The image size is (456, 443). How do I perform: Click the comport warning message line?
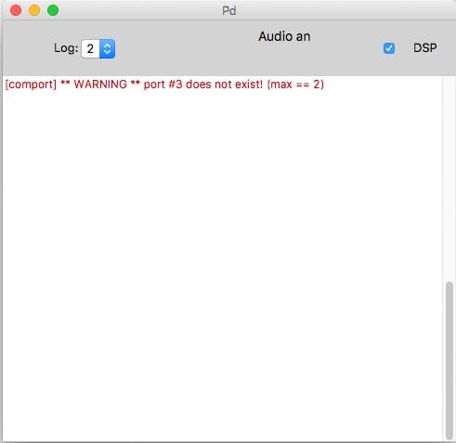[164, 85]
